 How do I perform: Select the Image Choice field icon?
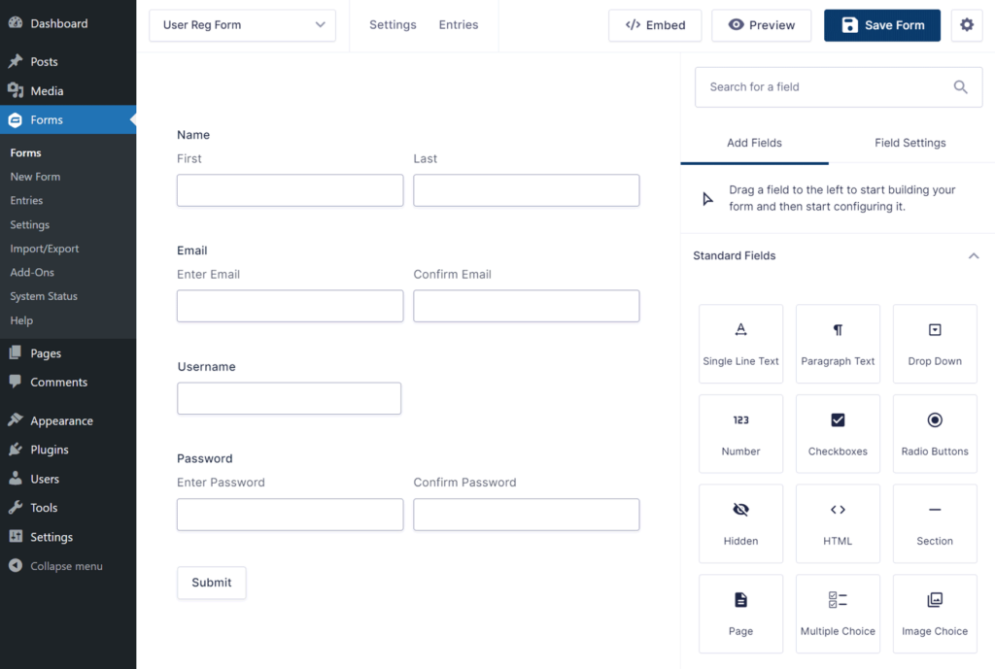(934, 613)
